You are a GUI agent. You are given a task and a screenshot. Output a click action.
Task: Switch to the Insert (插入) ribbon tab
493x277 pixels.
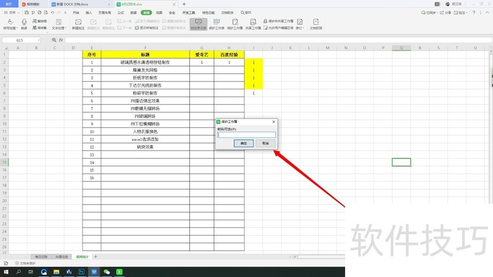click(x=89, y=12)
